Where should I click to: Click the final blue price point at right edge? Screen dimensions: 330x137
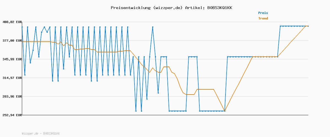tap(308, 26)
